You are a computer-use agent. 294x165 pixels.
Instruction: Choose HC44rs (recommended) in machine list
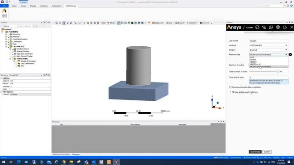269,66
